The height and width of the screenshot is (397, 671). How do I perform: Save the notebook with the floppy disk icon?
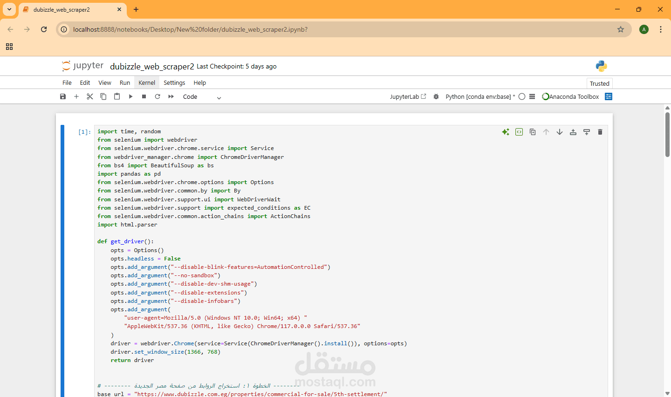[63, 96]
